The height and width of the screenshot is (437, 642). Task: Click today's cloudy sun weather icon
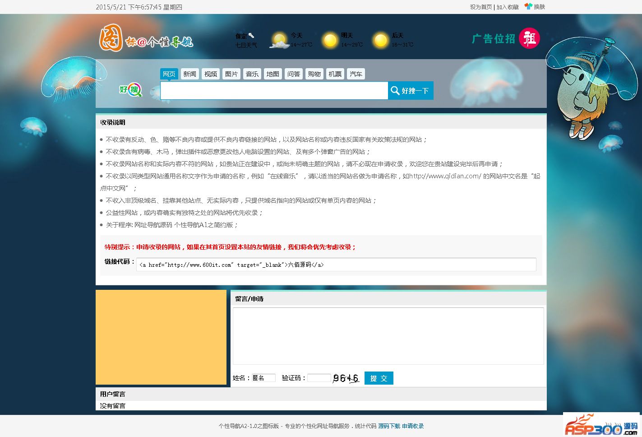tap(280, 40)
